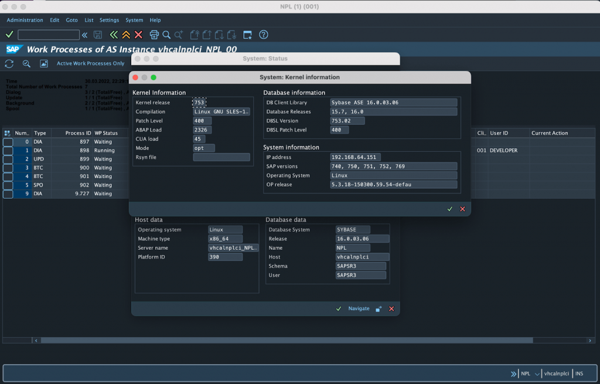
Task: Click the Find Next icon
Action: click(179, 35)
